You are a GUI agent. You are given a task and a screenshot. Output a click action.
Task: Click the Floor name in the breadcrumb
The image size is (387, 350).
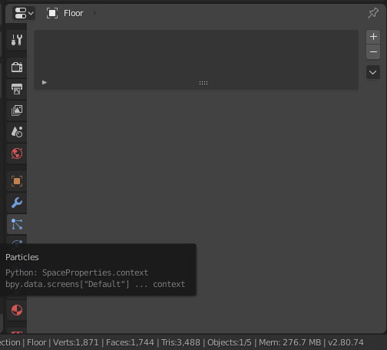(74, 13)
